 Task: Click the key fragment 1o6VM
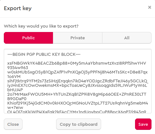click(x=14, y=77)
